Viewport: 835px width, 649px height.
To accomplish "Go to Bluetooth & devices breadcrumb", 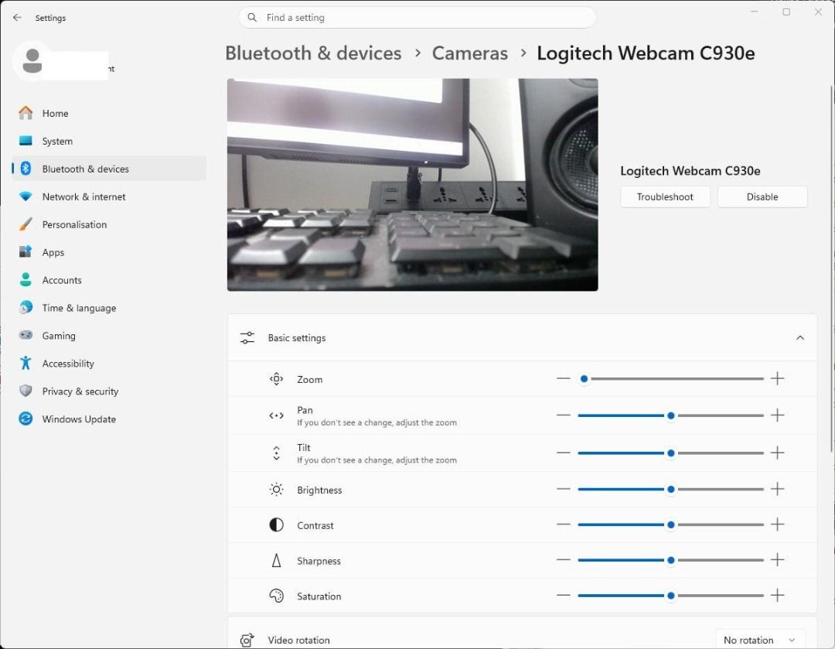I will (313, 53).
